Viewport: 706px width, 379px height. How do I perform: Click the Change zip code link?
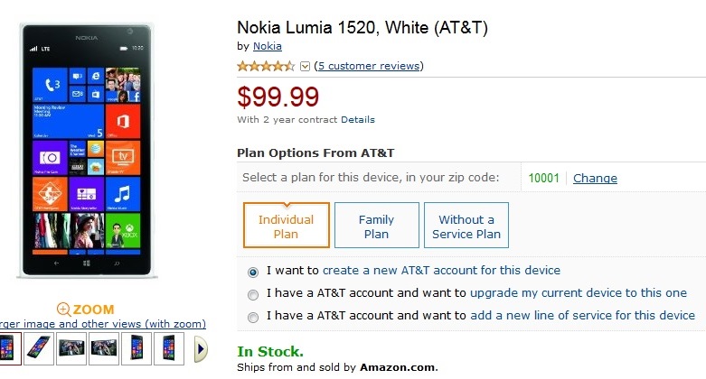(595, 178)
